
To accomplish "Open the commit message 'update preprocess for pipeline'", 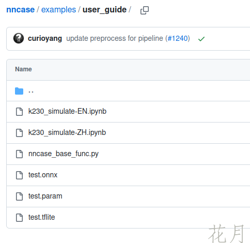I will pos(115,38).
